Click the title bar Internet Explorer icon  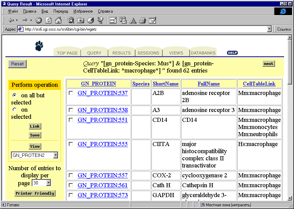pos(4,4)
